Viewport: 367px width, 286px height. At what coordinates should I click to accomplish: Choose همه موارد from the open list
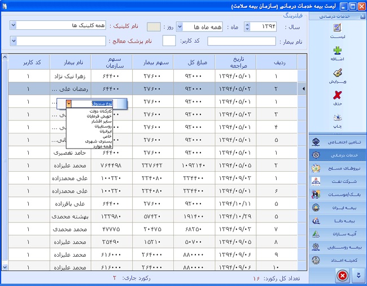pyautogui.click(x=102, y=146)
